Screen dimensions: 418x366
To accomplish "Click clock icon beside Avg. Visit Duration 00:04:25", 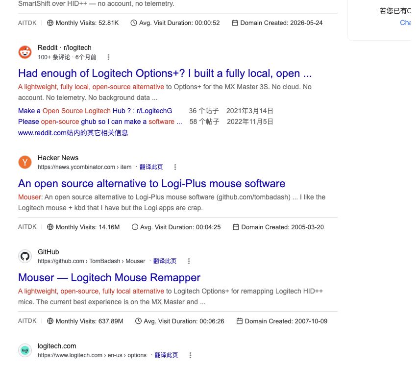I will (135, 227).
